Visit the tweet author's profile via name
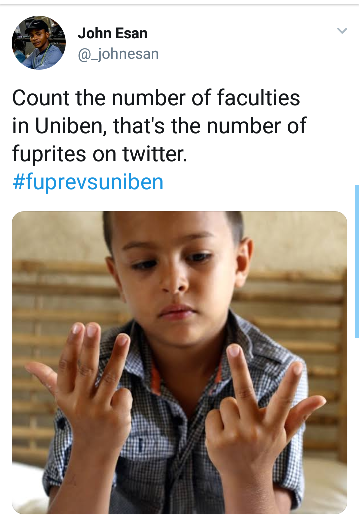 pos(112,33)
